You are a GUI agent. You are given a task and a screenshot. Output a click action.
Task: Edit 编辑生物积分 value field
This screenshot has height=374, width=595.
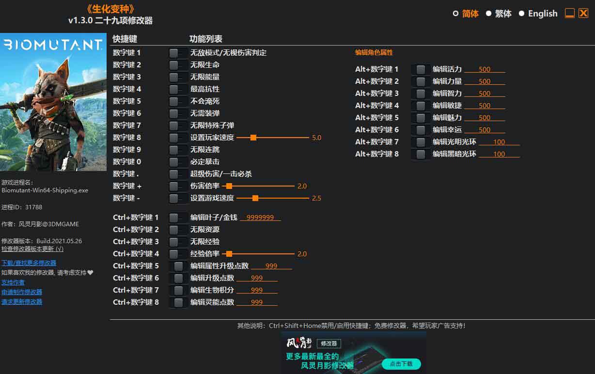click(x=257, y=290)
